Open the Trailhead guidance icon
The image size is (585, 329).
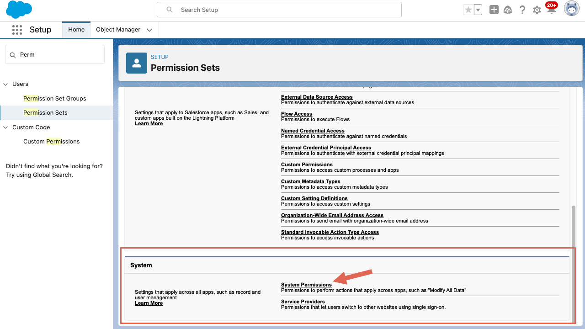tap(508, 10)
